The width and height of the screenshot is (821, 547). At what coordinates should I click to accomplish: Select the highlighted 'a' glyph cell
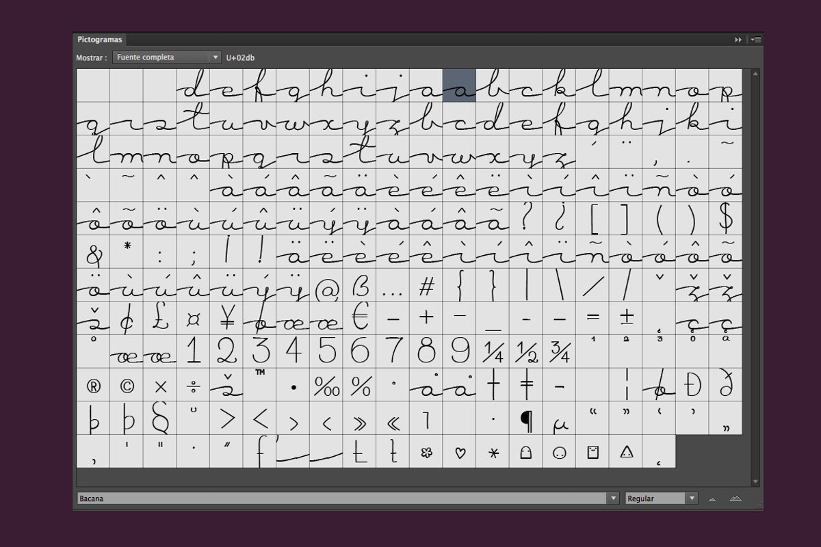coord(459,85)
